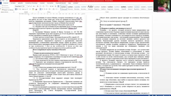The image size is (171, 96).
Task: Toggle strikethrough text formatting
Action: pos(23,9)
